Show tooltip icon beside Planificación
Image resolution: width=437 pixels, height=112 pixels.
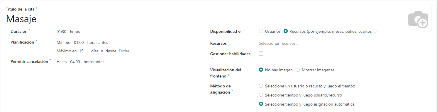[x=36, y=41]
